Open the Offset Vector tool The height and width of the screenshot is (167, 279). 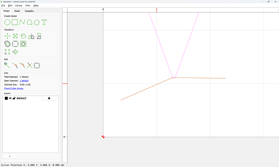7,44
